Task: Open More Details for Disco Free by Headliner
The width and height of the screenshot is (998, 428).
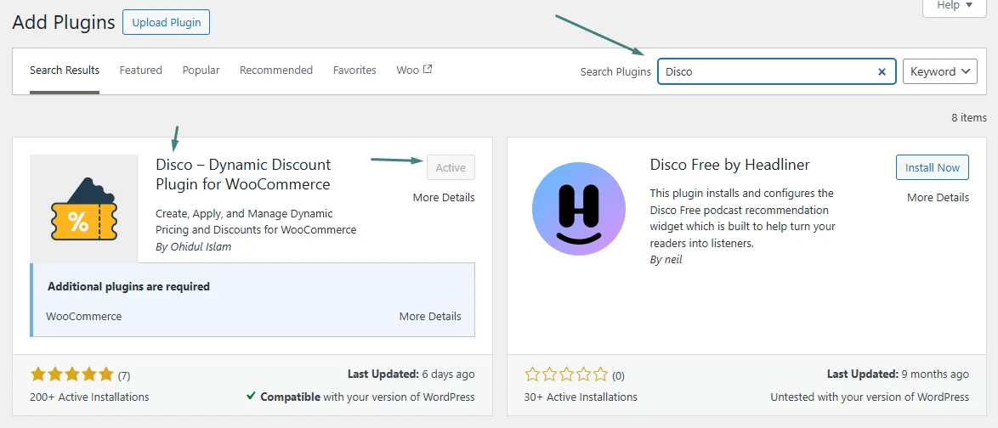Action: click(x=938, y=197)
